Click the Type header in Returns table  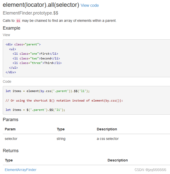[x=9, y=160]
